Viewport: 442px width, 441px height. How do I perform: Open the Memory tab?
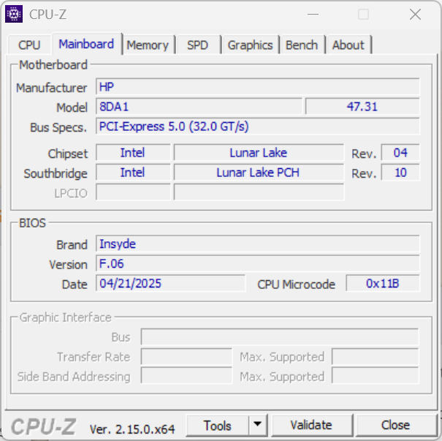coord(148,45)
